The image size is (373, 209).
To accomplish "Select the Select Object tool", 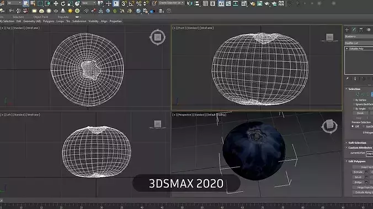I will pyautogui.click(x=26, y=3).
